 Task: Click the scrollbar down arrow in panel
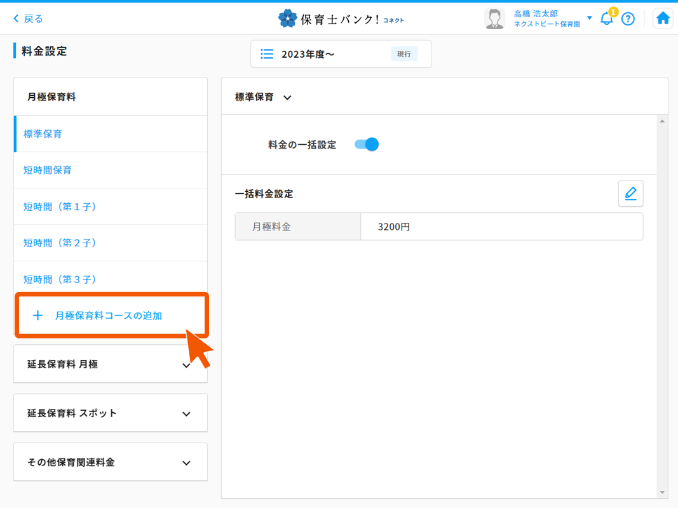[x=662, y=493]
